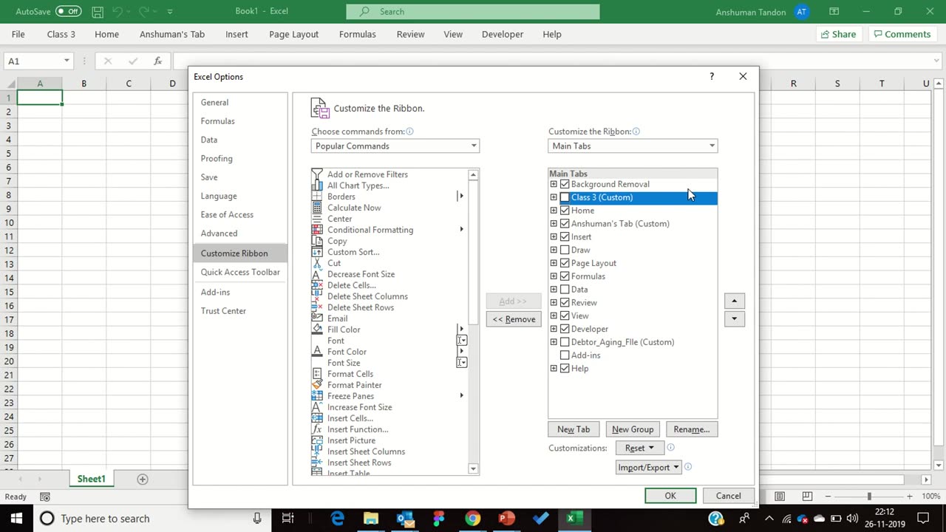Click the Task View taskbar icon
Viewport: 946px width, 532px height.
[x=288, y=518]
